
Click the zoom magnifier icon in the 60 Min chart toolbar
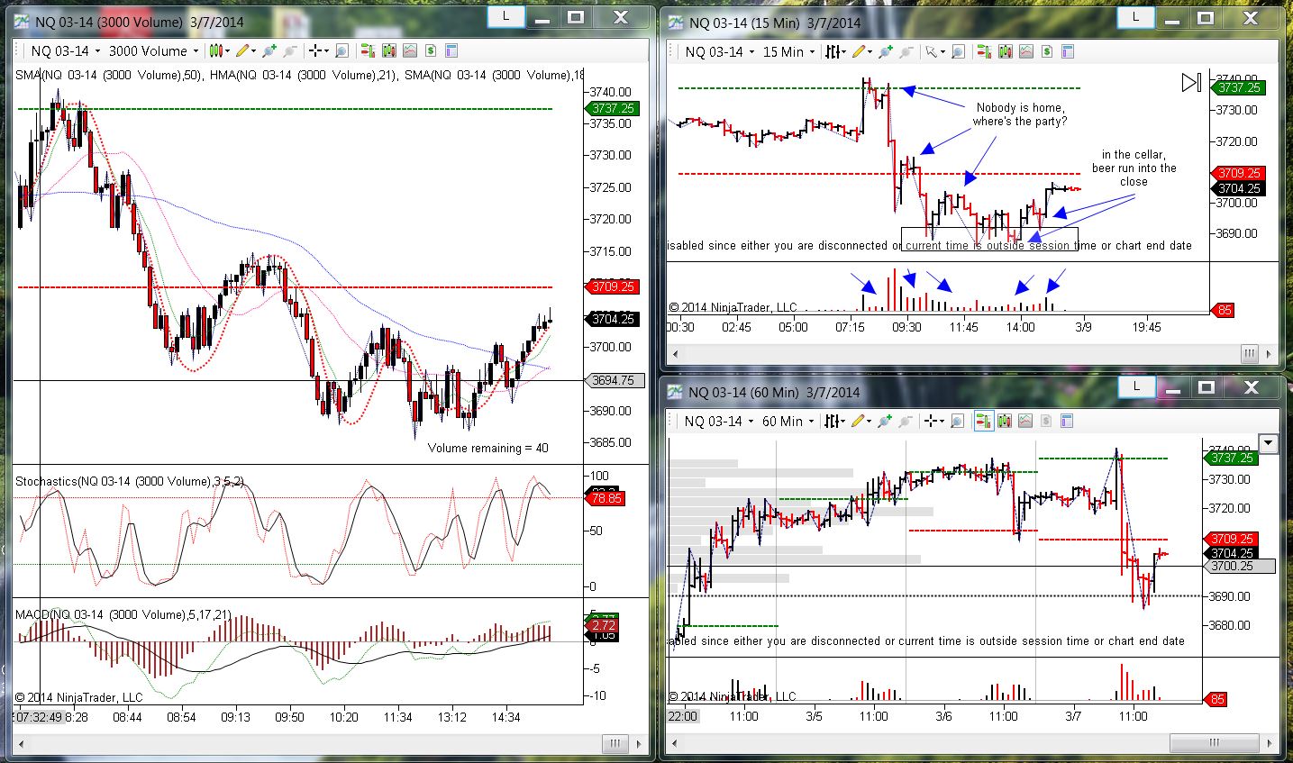click(957, 422)
